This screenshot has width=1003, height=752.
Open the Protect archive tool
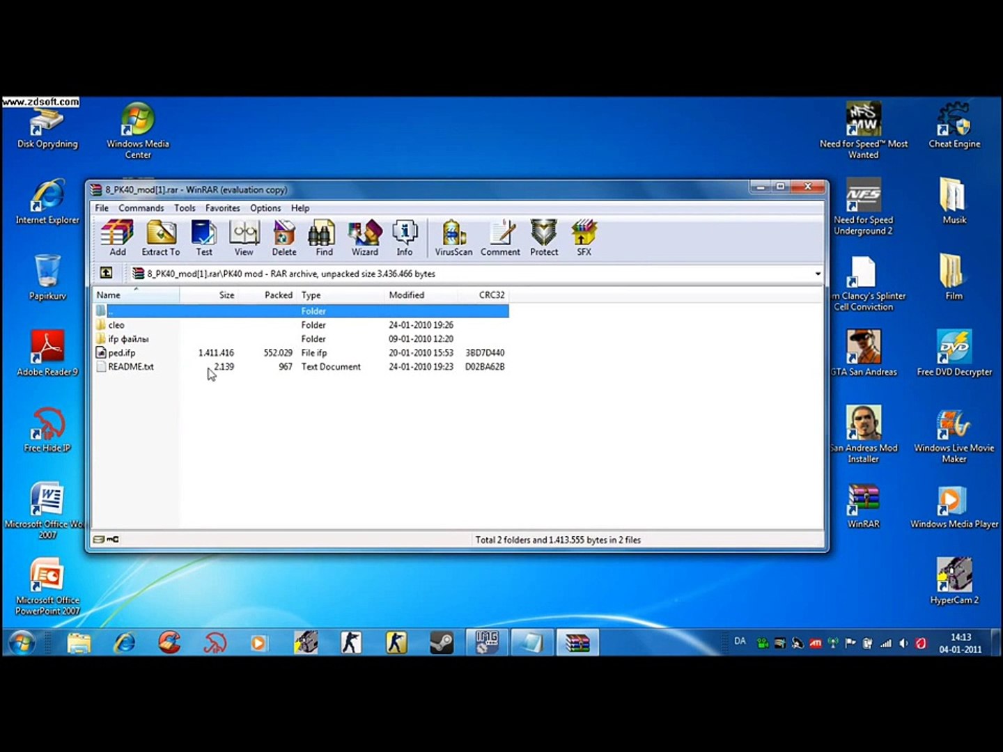[543, 237]
